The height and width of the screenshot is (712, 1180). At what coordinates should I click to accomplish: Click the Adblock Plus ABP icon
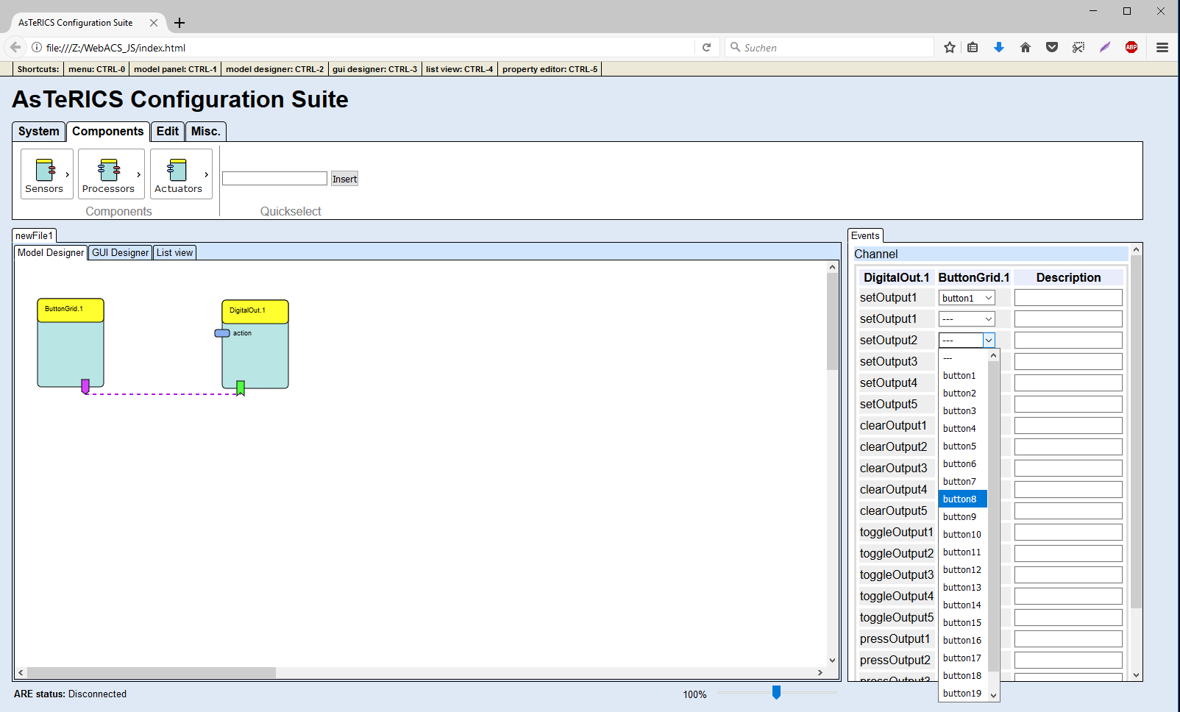[x=1131, y=47]
